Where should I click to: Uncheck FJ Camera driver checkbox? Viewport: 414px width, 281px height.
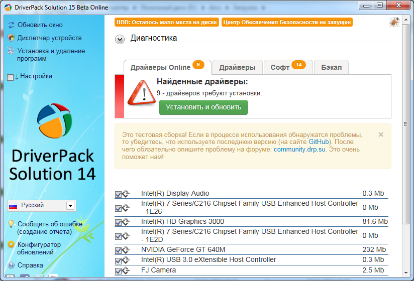tap(118, 271)
